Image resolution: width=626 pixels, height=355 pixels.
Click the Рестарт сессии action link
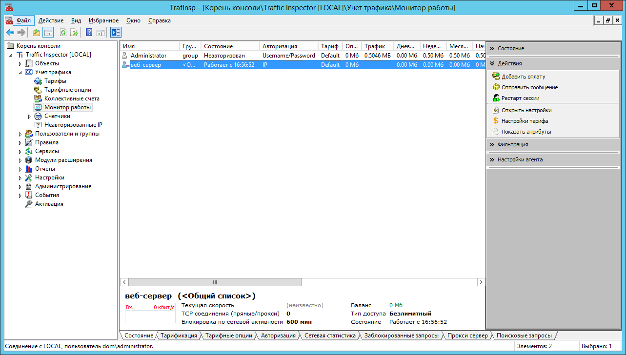[x=521, y=98]
